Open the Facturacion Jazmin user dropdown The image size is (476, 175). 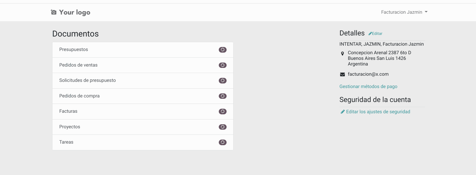404,12
